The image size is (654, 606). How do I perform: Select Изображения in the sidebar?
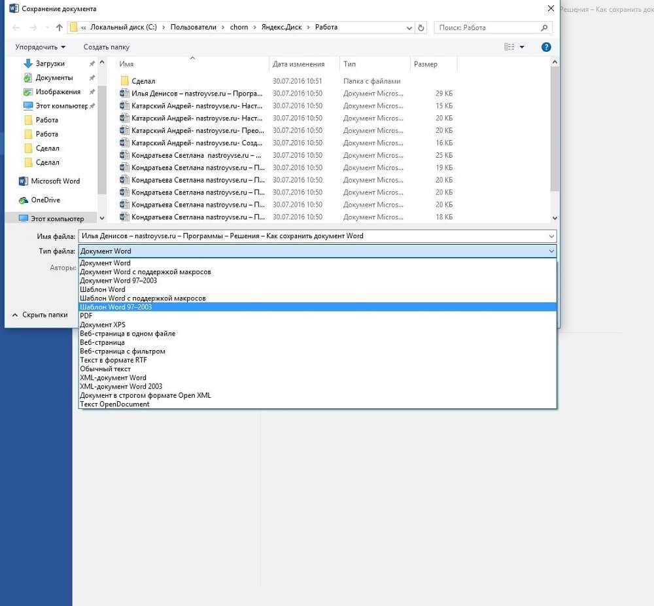tap(58, 92)
